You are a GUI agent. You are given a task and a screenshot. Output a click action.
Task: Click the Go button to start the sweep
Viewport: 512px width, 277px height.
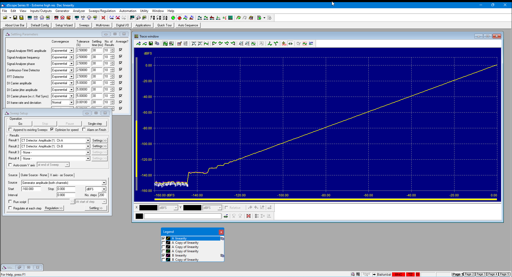click(20, 124)
